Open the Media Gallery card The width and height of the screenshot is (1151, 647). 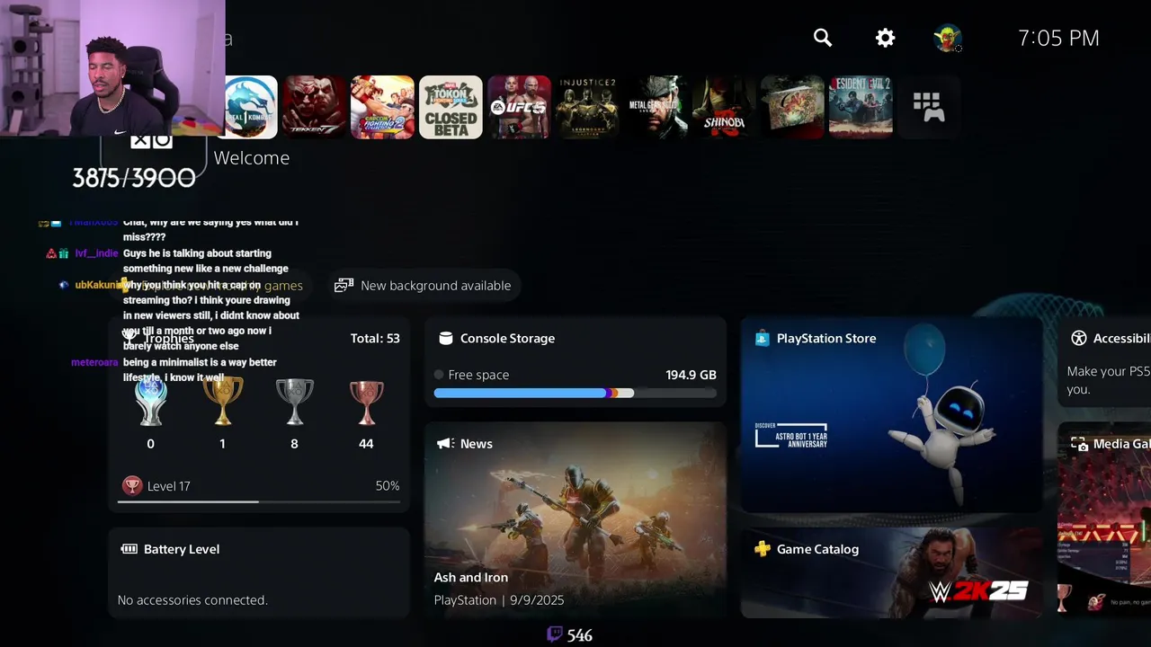point(1104,520)
